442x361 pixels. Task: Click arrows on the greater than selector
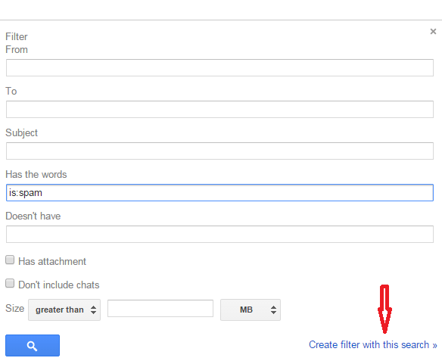coord(93,310)
